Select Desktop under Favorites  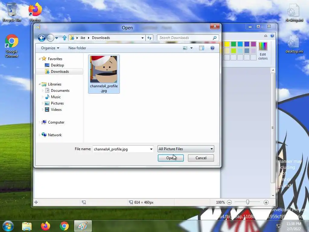click(57, 65)
